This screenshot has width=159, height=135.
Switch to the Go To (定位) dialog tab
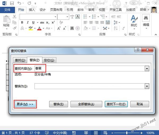(49, 60)
